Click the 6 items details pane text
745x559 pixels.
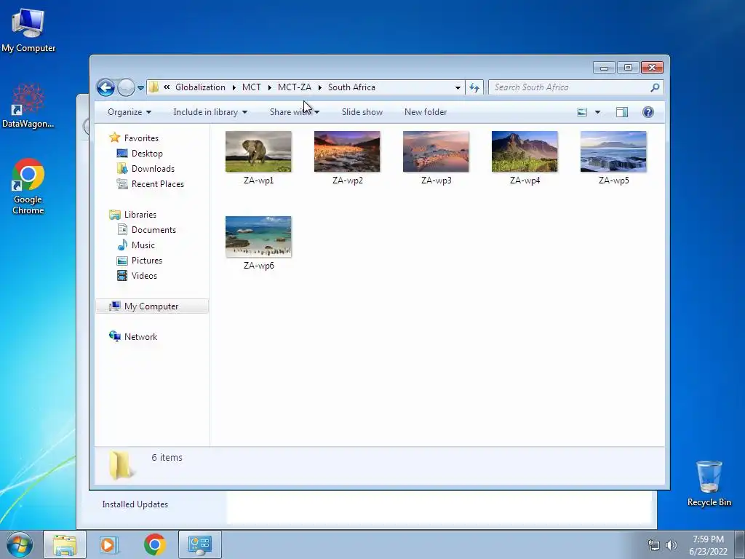[x=167, y=458]
